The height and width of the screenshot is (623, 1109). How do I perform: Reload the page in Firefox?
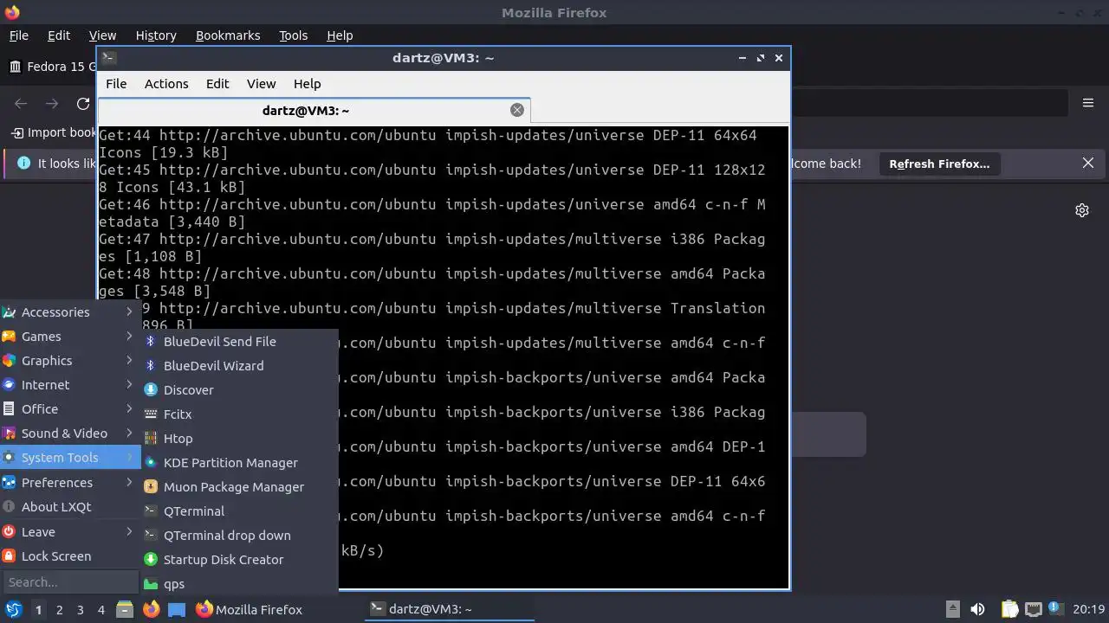83,104
